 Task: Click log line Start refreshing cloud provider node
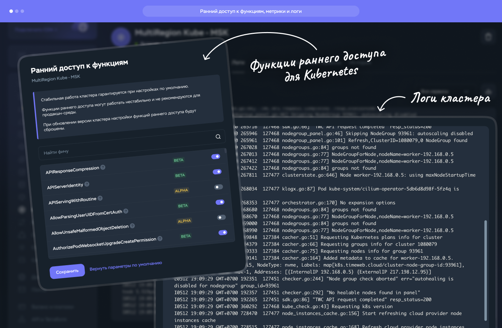click(318, 313)
